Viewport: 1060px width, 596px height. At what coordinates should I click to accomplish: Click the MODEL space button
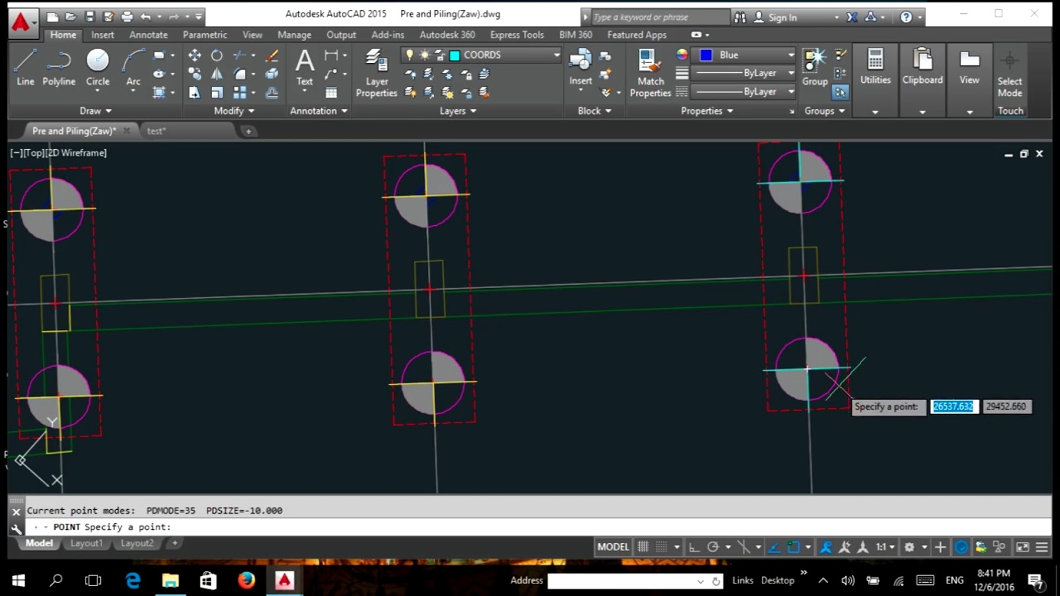tap(613, 547)
